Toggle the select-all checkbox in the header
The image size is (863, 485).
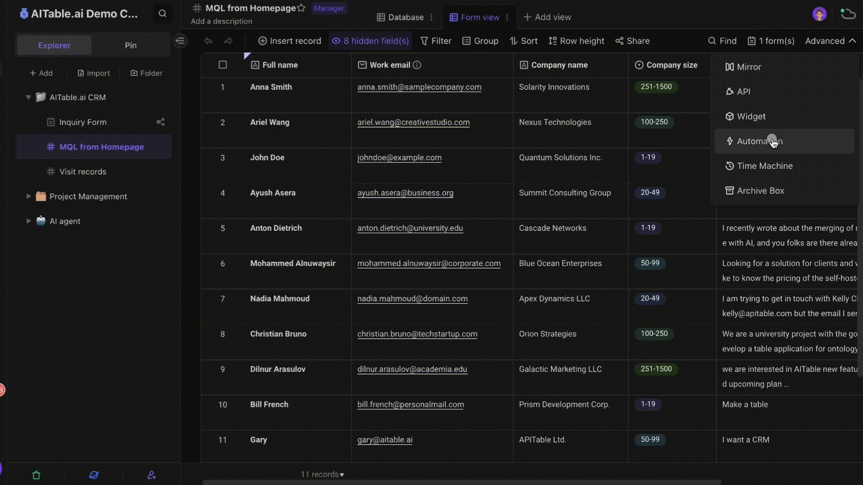(222, 65)
